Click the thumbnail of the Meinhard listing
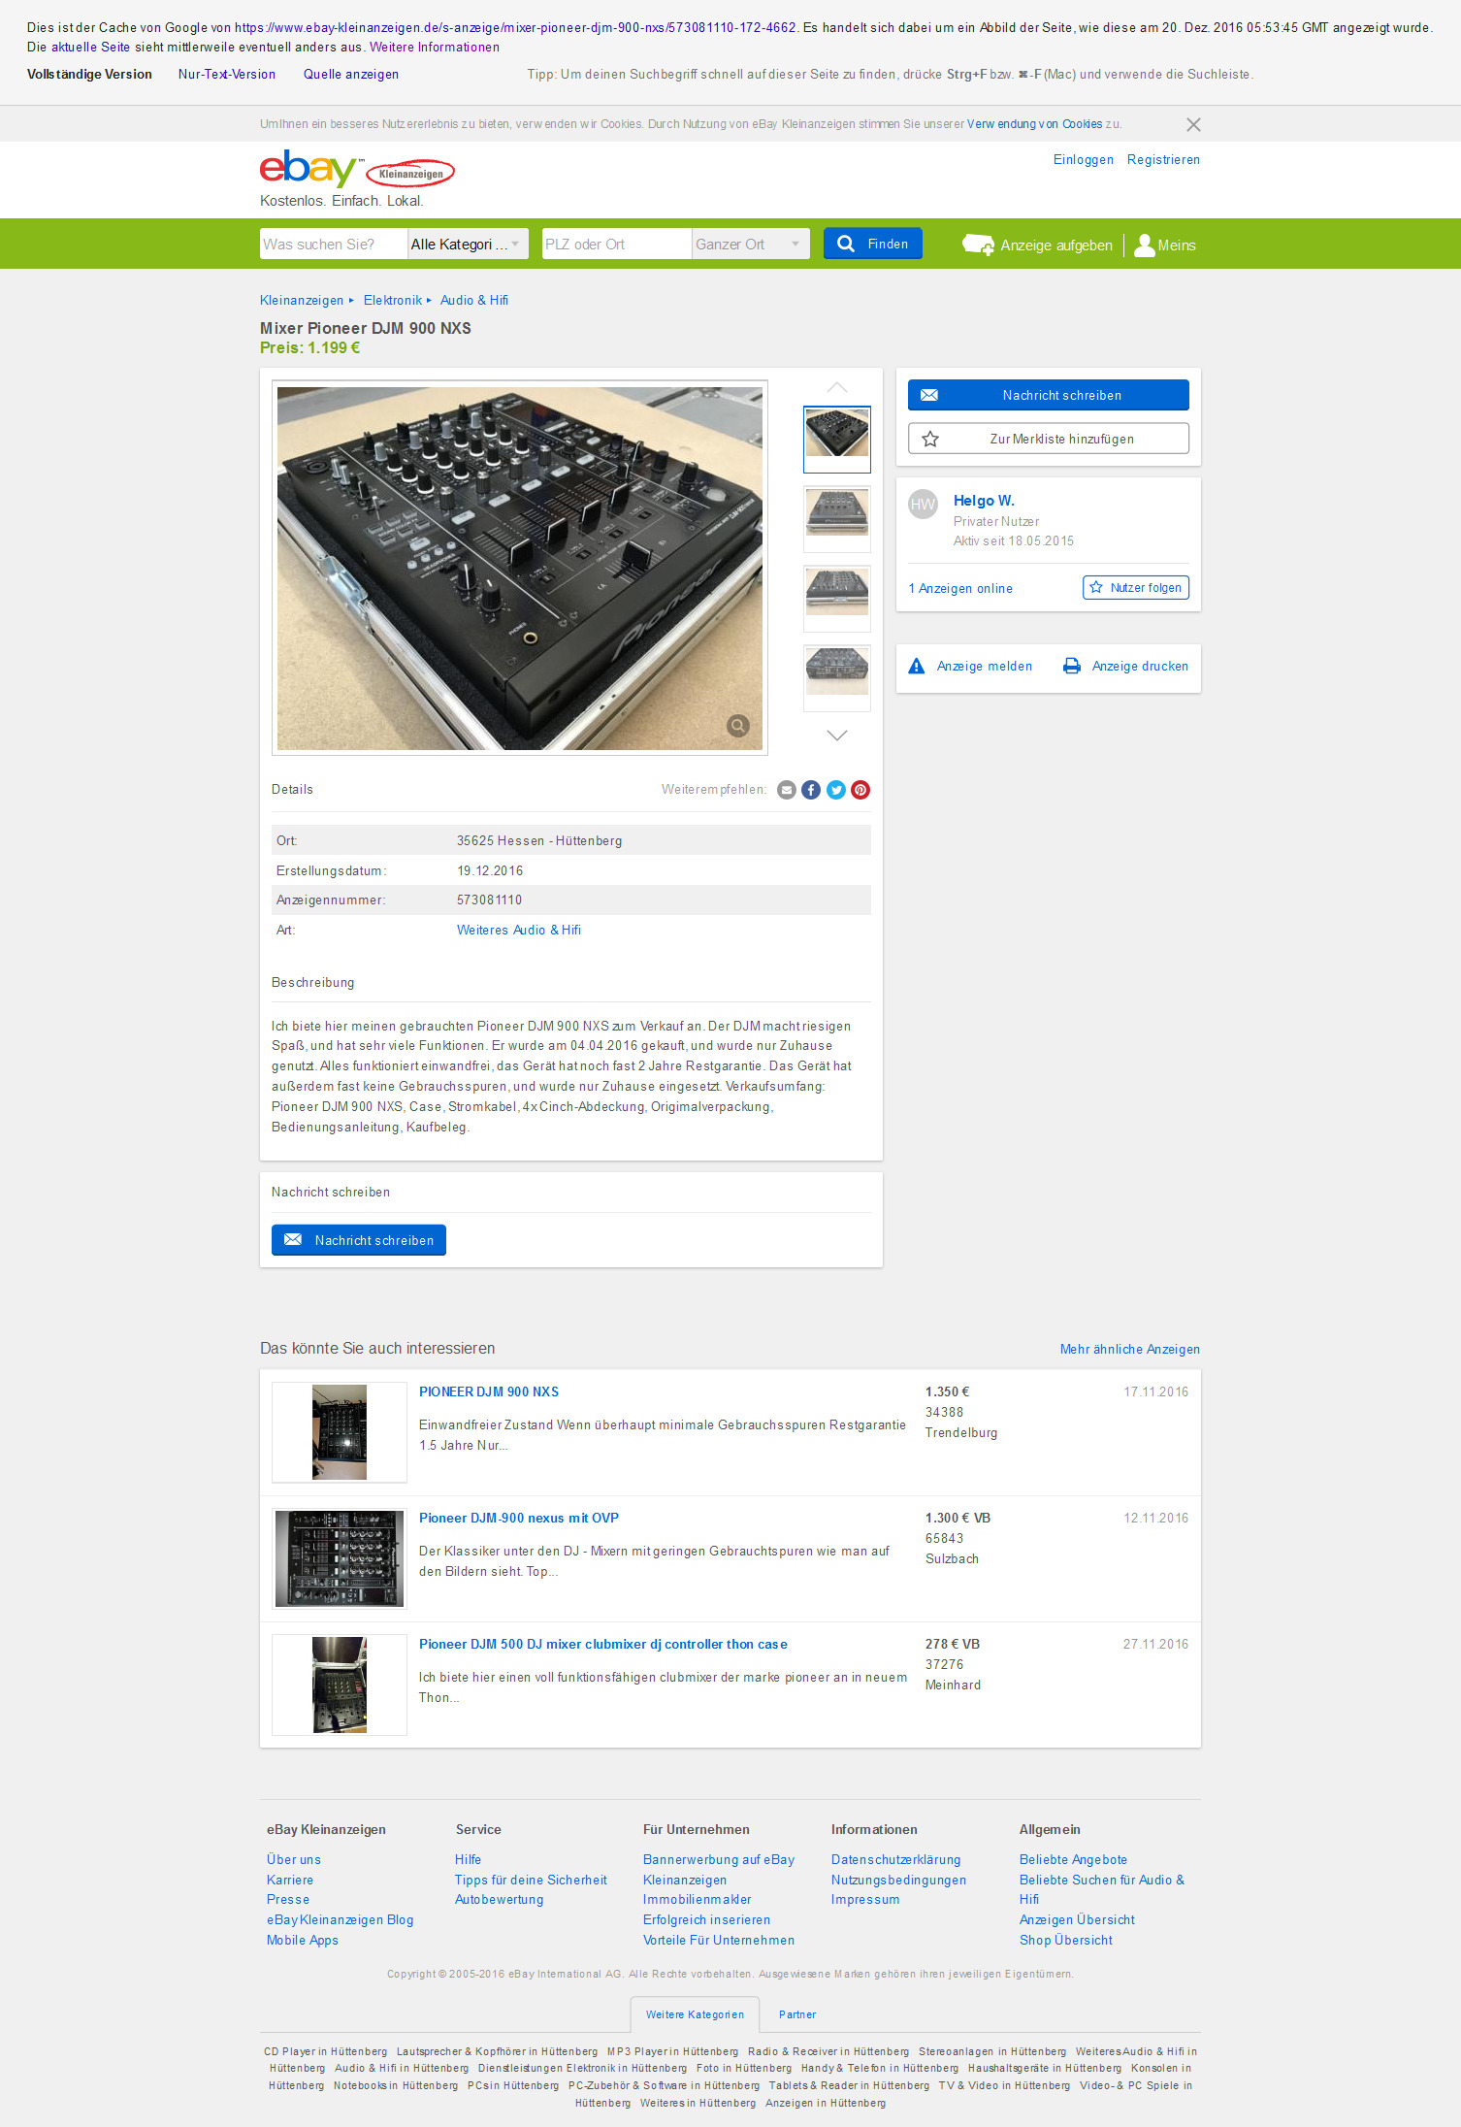The height and width of the screenshot is (2127, 1461). point(340,1685)
